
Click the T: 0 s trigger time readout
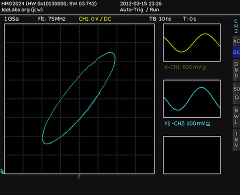coord(189,19)
